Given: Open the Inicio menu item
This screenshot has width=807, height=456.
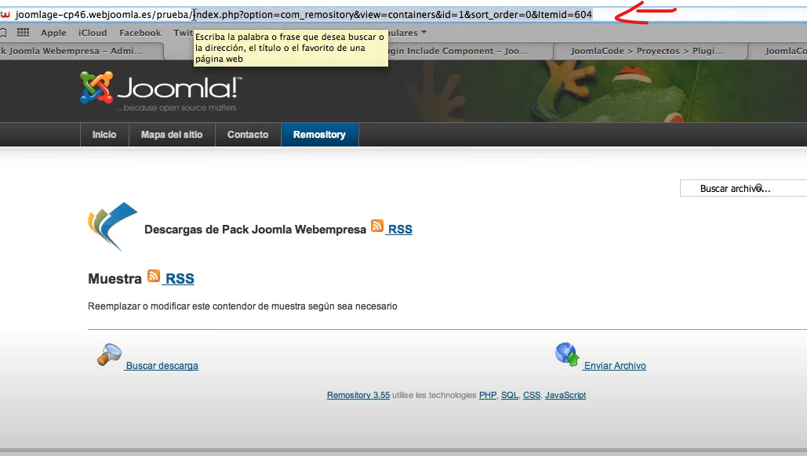Looking at the screenshot, I should tap(104, 135).
